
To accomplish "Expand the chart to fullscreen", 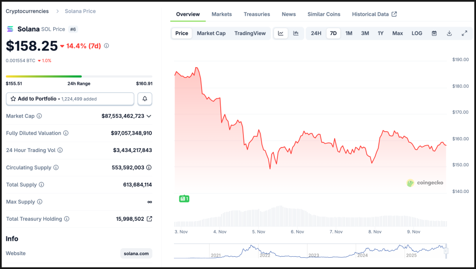I will 464,34.
